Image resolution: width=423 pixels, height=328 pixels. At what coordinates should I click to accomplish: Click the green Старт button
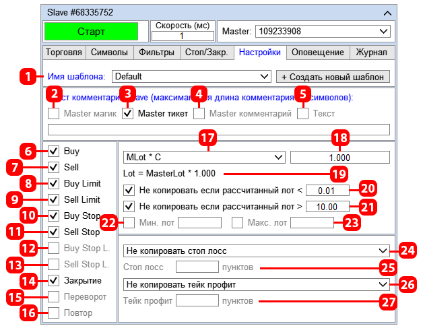[91, 32]
